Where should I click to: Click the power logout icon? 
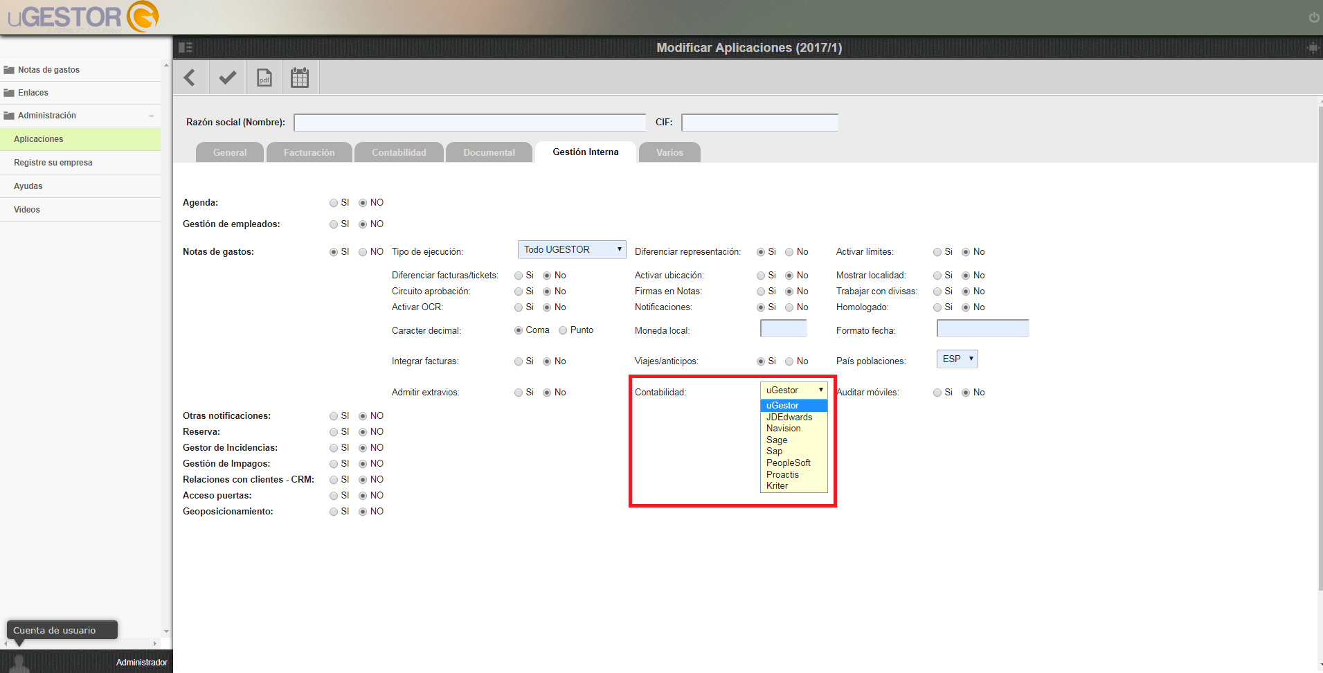point(1313,17)
